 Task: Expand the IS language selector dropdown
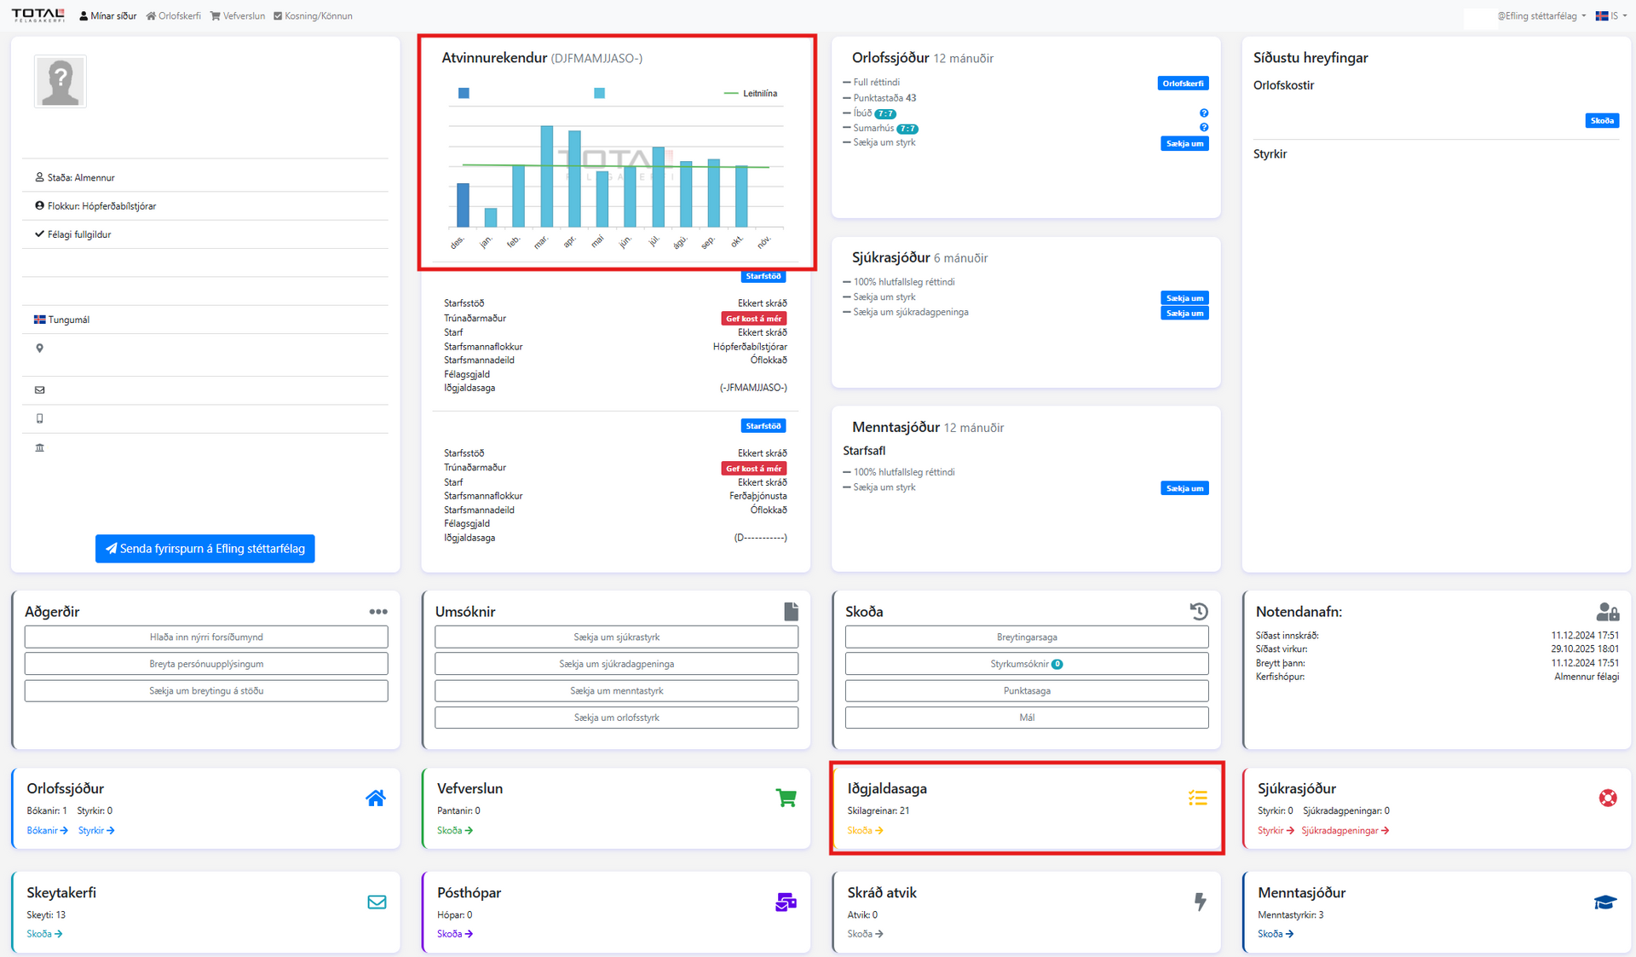tap(1611, 16)
